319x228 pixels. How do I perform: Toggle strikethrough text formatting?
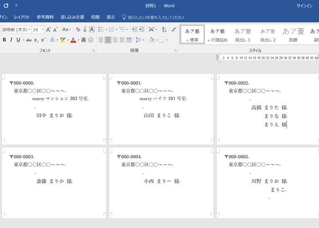click(x=29, y=40)
